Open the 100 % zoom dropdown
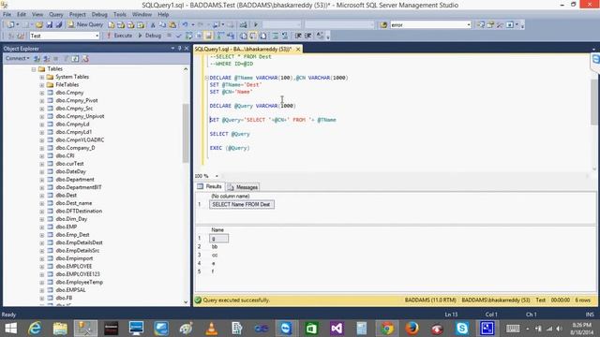Image resolution: width=600 pixels, height=337 pixels. click(x=217, y=176)
